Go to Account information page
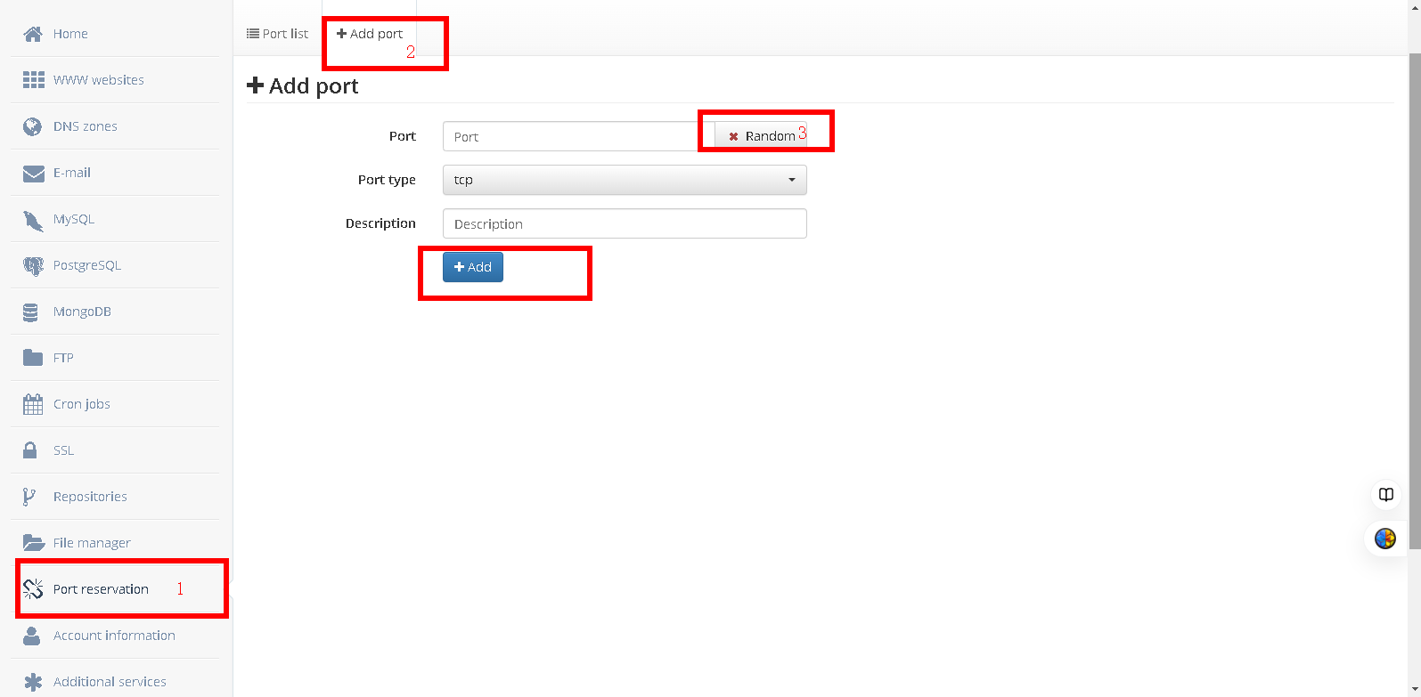Screen dimensions: 1421x697 [113, 636]
